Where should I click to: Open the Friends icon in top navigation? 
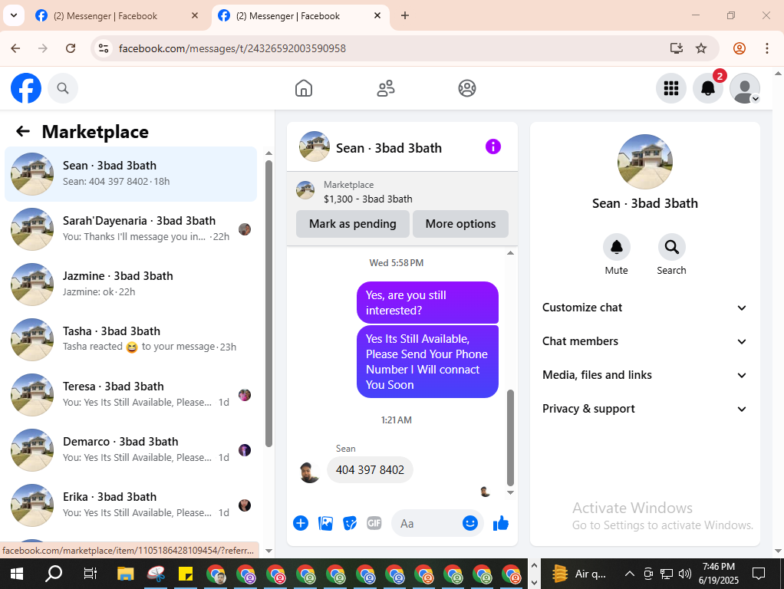click(386, 88)
